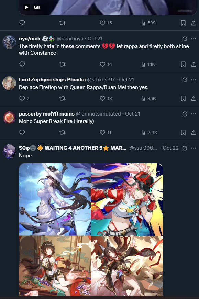Open more options for passerby mc tweet
Image resolution: width=199 pixels, height=299 pixels.
click(x=194, y=114)
